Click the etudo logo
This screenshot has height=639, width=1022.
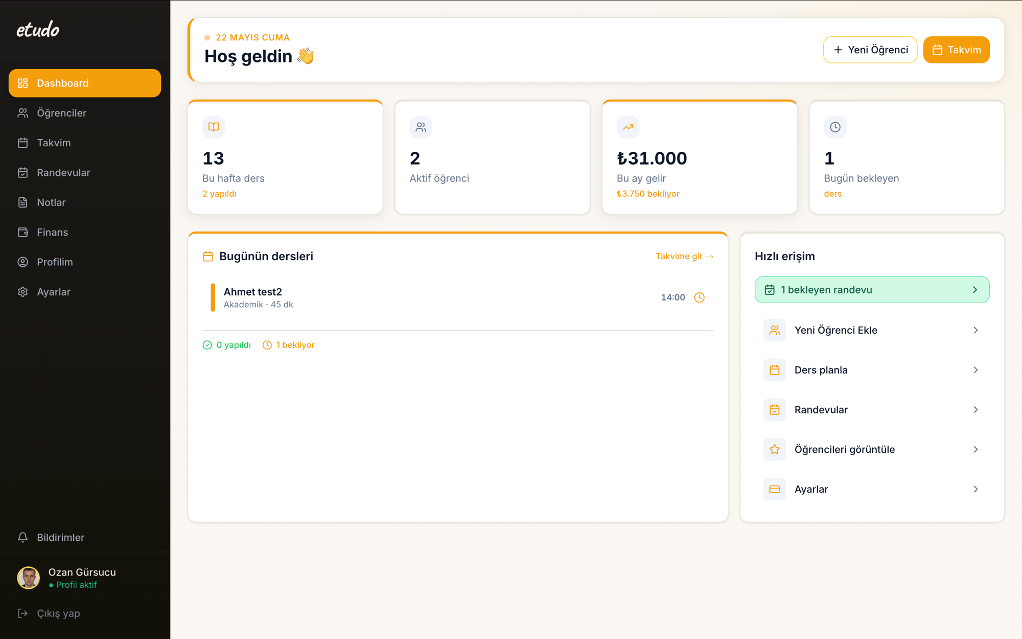click(x=38, y=30)
